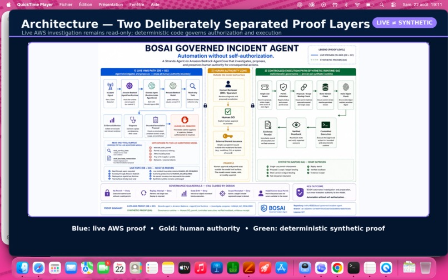Click the slide title Architecture — Two Deliberately Separated Proof Layers

[x=196, y=24]
